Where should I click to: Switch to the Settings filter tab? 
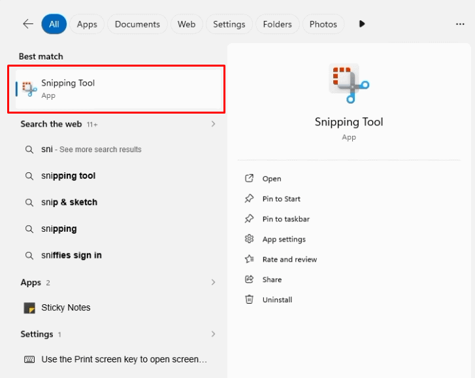click(229, 24)
